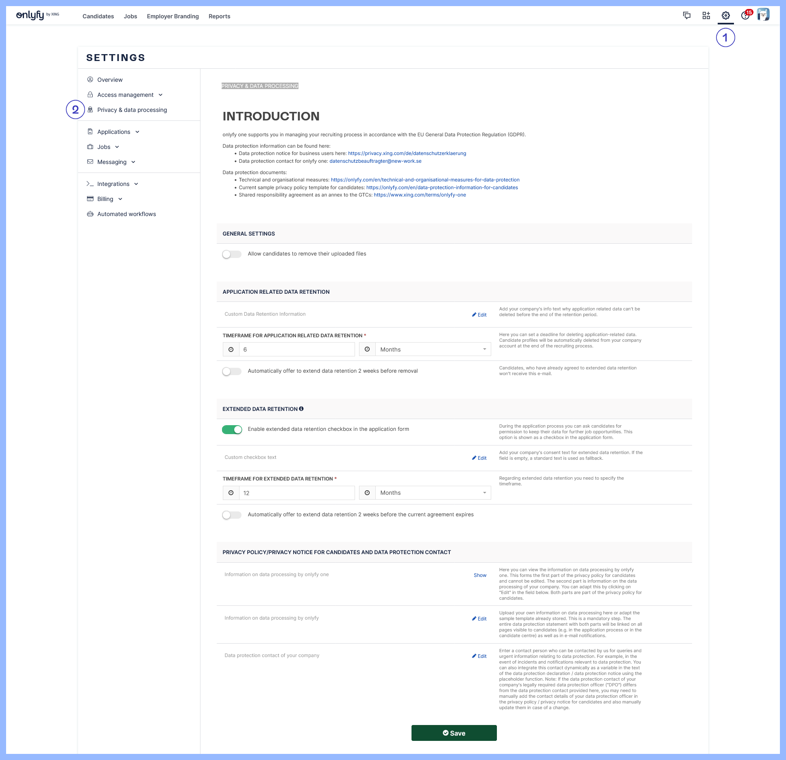Show information on data processing by onlyfy one
The height and width of the screenshot is (760, 786).
point(479,575)
